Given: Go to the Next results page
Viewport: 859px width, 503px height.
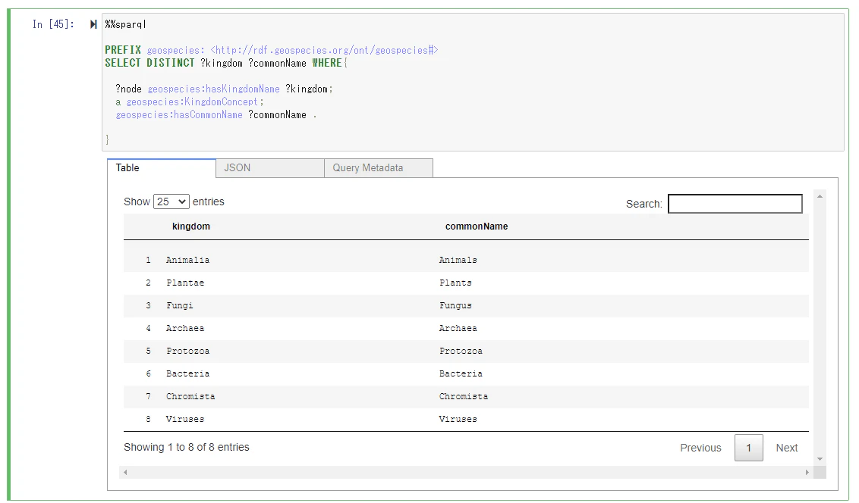Looking at the screenshot, I should (x=787, y=448).
